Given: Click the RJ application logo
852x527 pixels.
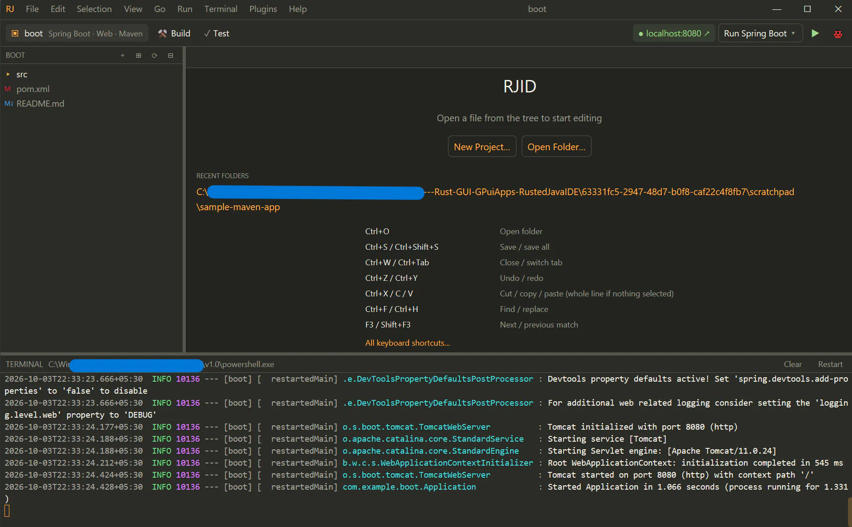Looking at the screenshot, I should tap(10, 9).
